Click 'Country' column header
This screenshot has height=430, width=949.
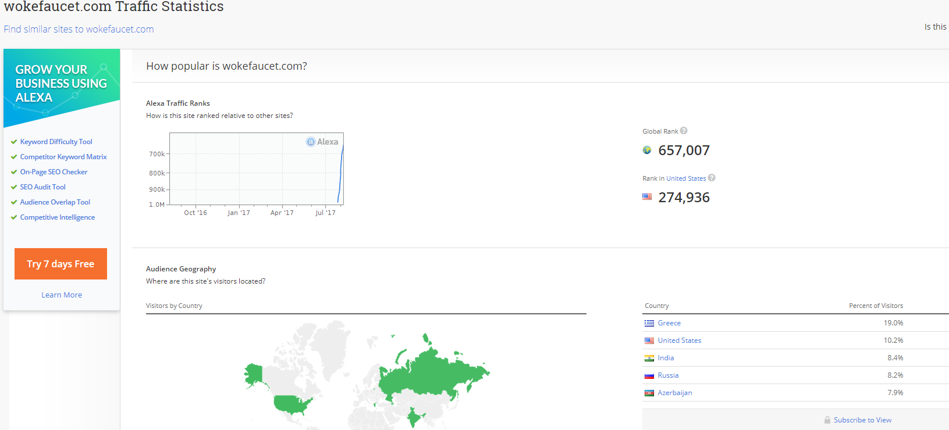point(656,306)
